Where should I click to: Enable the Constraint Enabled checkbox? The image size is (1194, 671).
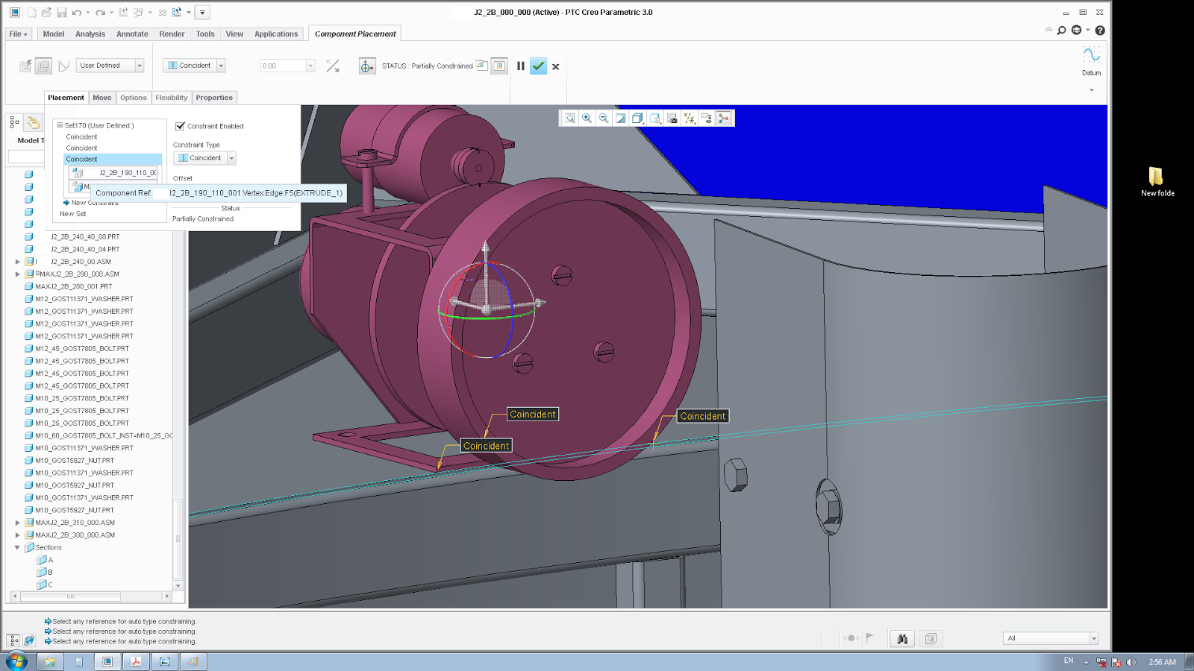pyautogui.click(x=180, y=126)
